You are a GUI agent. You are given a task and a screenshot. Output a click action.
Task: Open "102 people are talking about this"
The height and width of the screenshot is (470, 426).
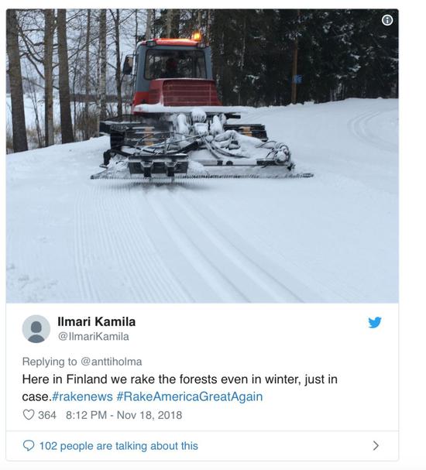pyautogui.click(x=119, y=446)
